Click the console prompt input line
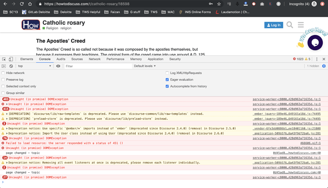Image resolution: width=328 pixels, height=188 pixels. point(164,182)
